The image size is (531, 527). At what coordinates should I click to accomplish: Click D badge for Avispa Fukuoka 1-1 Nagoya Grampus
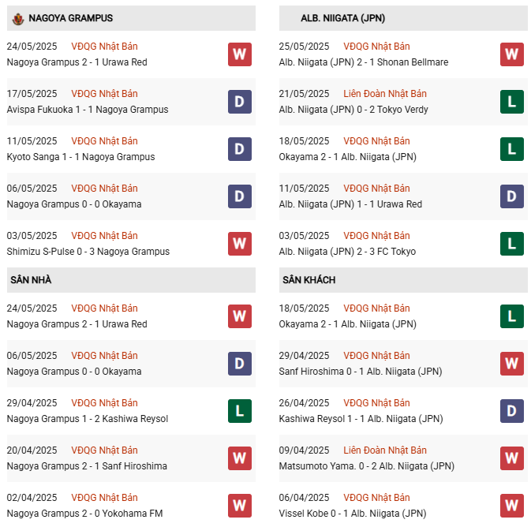(239, 102)
